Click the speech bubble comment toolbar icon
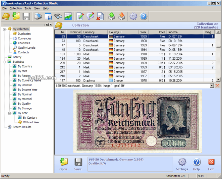222x179 pixels. pyautogui.click(x=90, y=16)
